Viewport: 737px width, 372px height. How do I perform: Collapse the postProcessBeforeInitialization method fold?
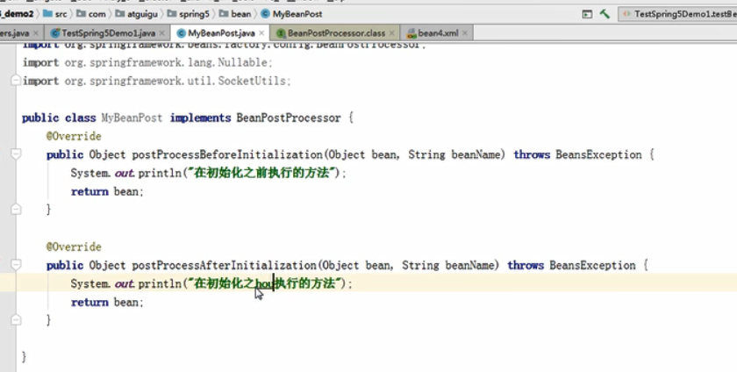click(x=16, y=154)
